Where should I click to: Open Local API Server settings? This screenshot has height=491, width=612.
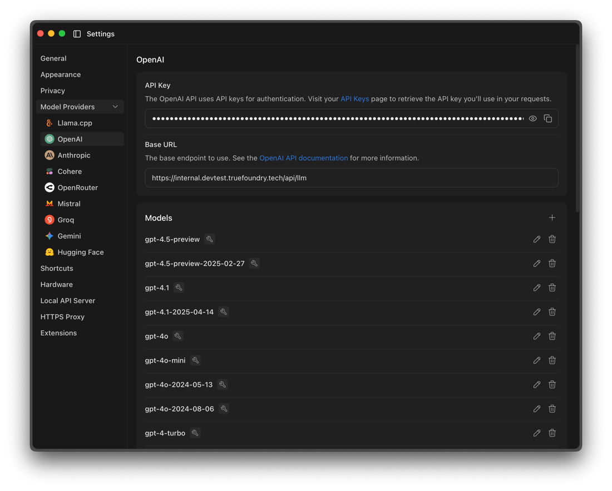(68, 301)
